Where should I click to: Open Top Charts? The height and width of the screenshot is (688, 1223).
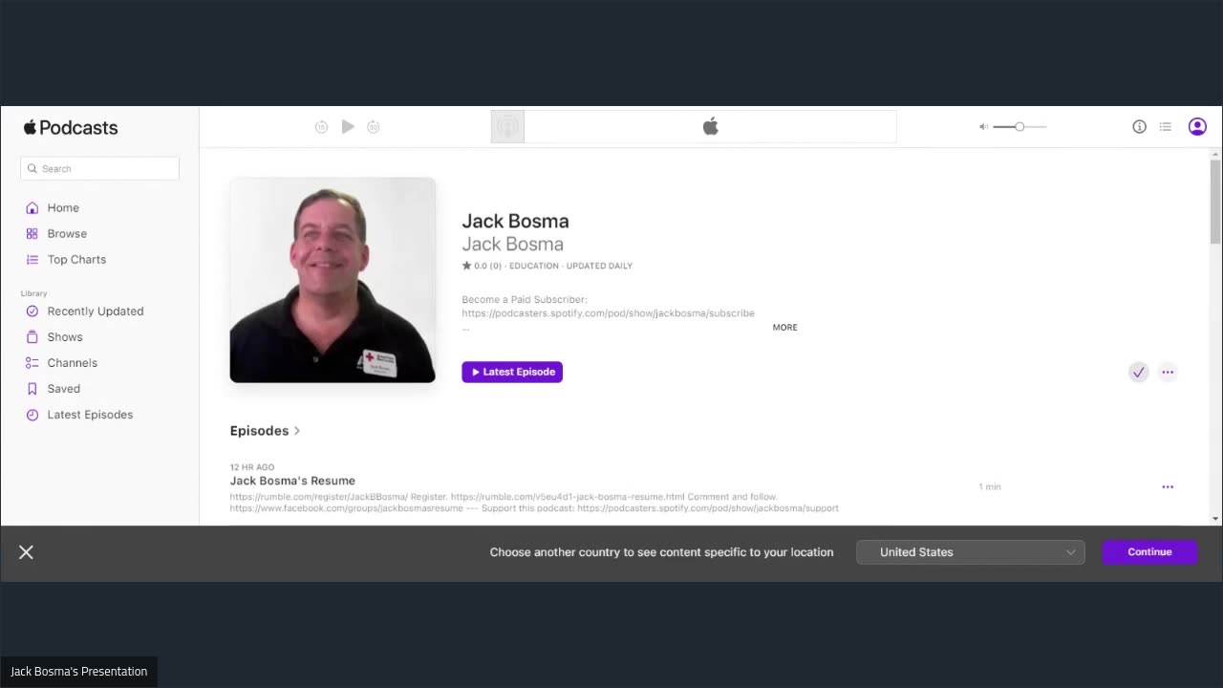[x=76, y=259]
